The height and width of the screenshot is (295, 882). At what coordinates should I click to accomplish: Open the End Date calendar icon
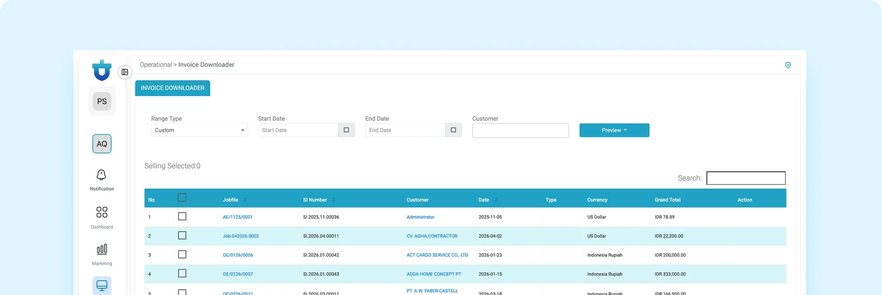pyautogui.click(x=453, y=130)
